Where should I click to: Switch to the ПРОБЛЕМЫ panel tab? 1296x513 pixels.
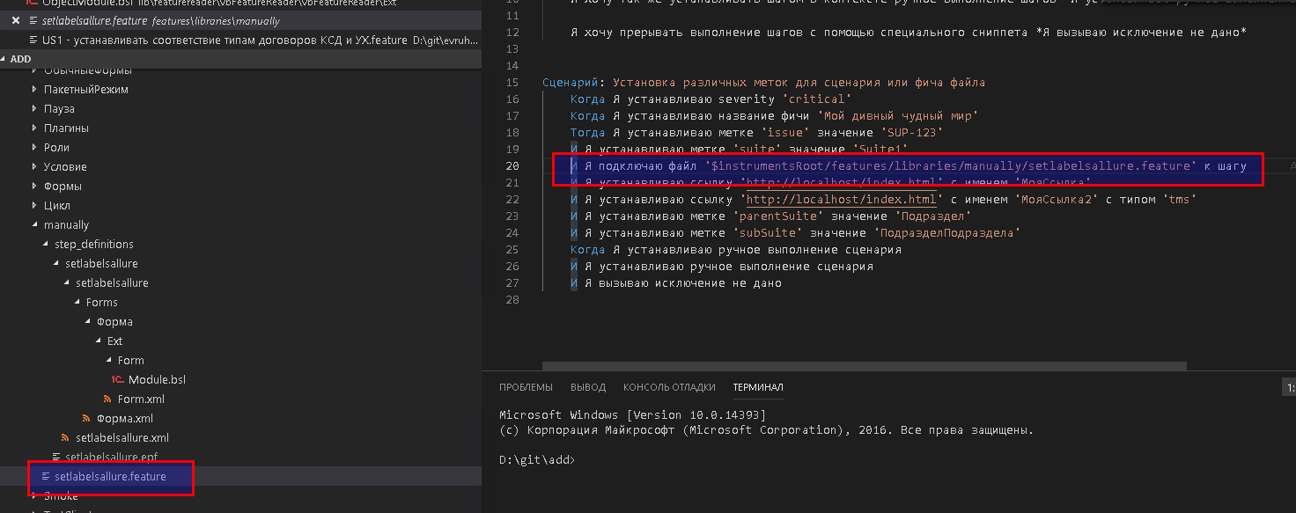coord(526,387)
